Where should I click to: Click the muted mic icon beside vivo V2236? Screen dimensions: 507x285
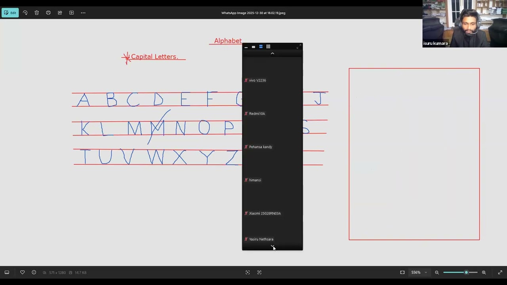tap(246, 80)
